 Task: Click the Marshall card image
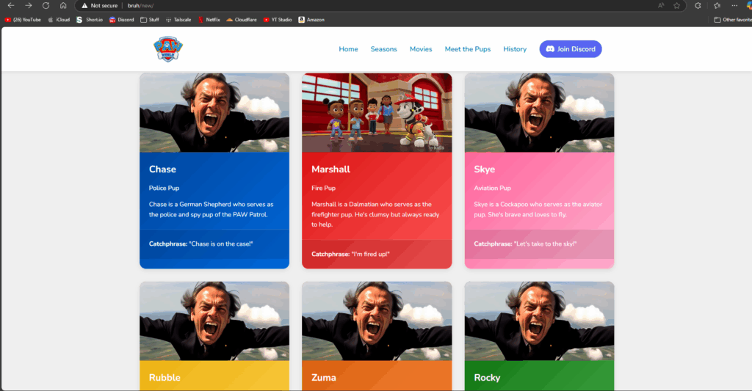click(x=377, y=112)
